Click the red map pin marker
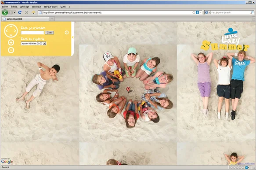This screenshot has height=170, width=256. [128, 90]
